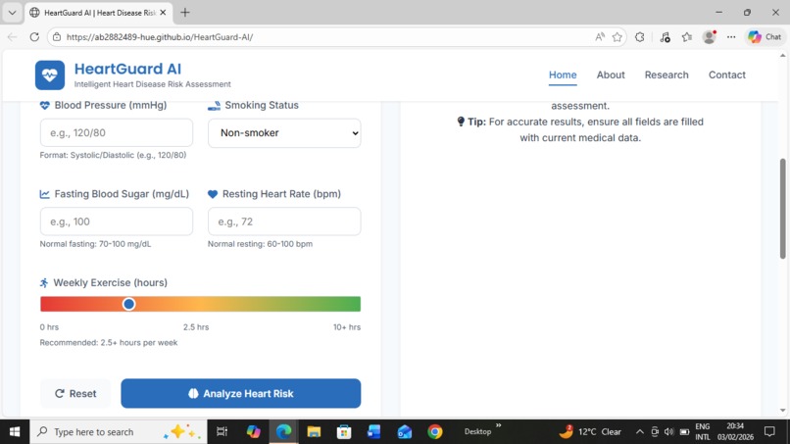
Task: View site information lock icon
Action: tap(57, 37)
